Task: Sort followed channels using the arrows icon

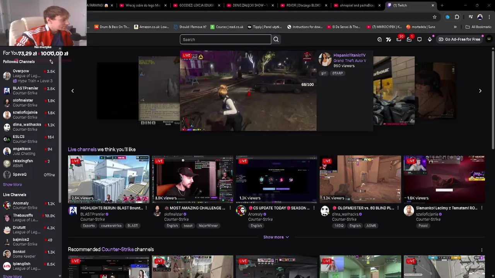Action: click(51, 62)
